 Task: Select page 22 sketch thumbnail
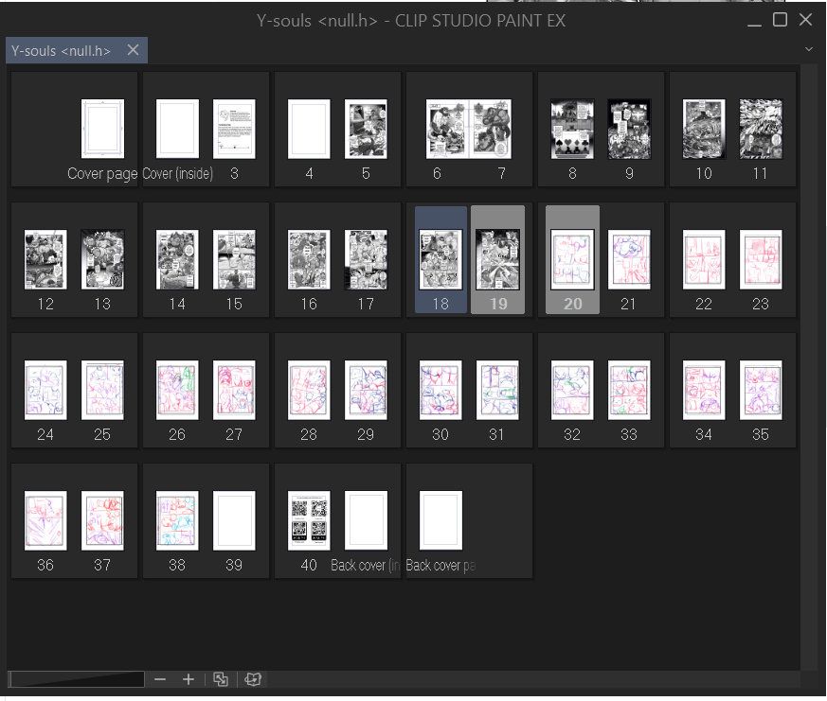click(x=704, y=259)
